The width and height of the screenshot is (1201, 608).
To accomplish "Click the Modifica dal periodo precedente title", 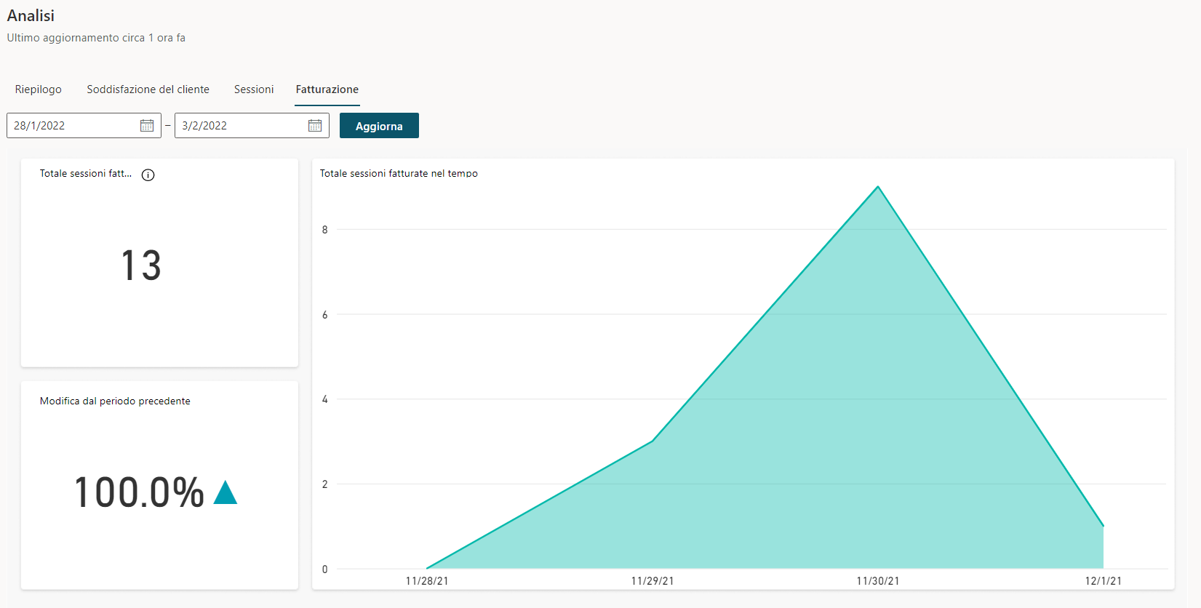I will (115, 401).
